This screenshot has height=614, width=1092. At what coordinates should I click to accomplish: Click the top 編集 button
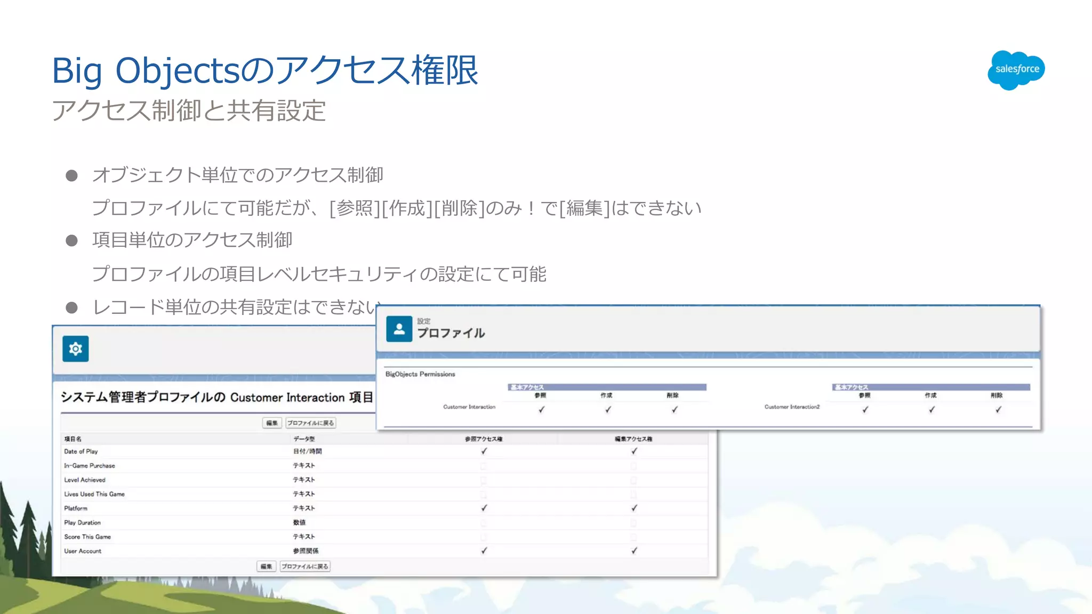[x=272, y=423]
